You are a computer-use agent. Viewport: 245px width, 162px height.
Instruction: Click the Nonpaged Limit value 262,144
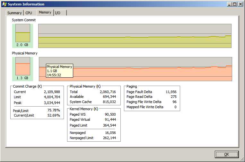(109, 138)
